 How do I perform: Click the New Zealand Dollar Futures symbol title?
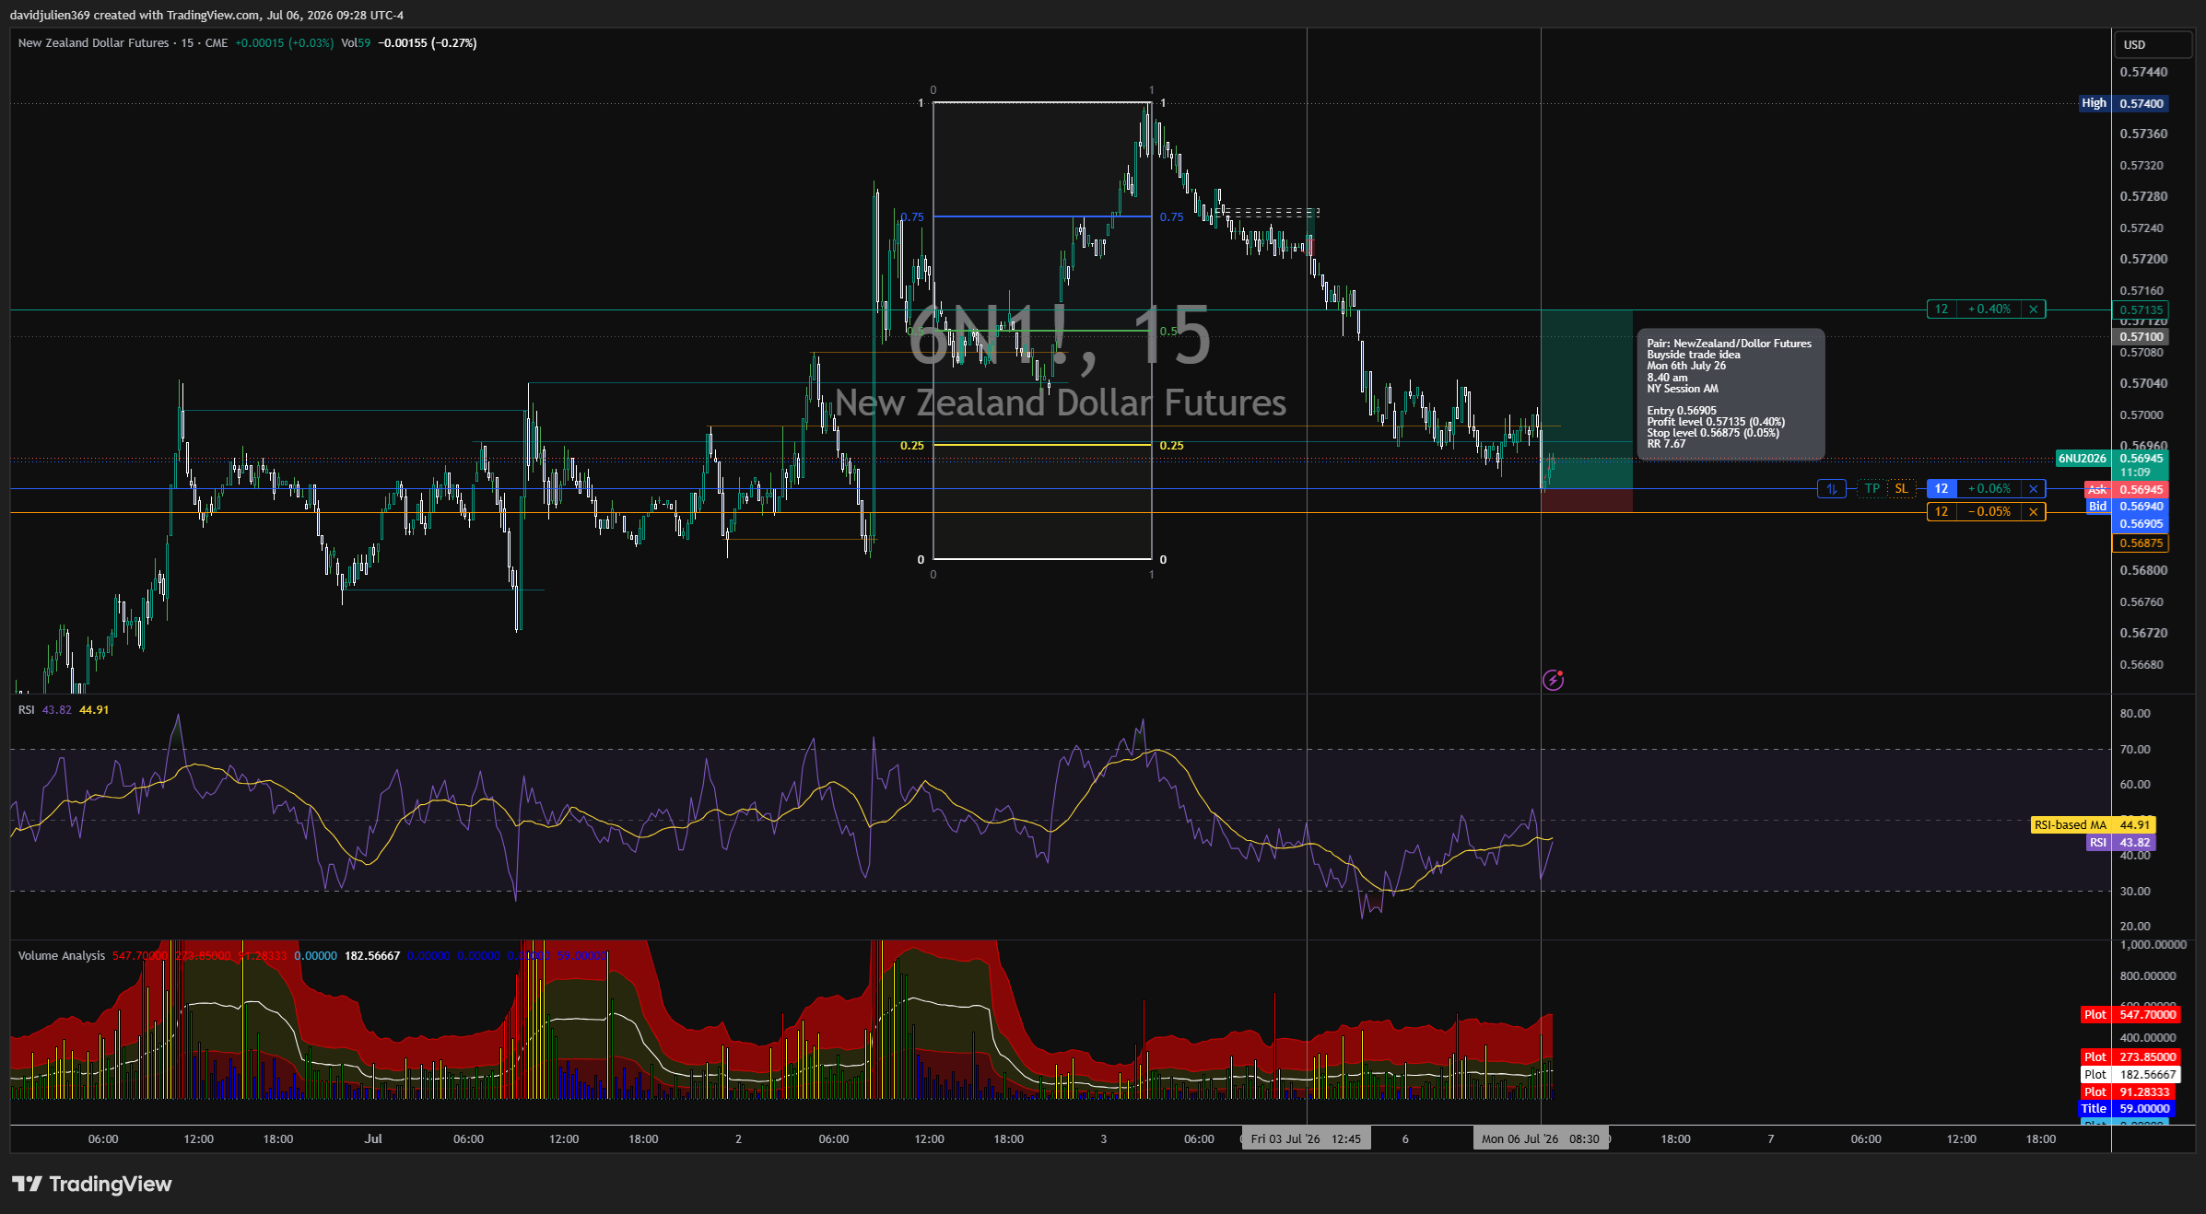[x=93, y=43]
